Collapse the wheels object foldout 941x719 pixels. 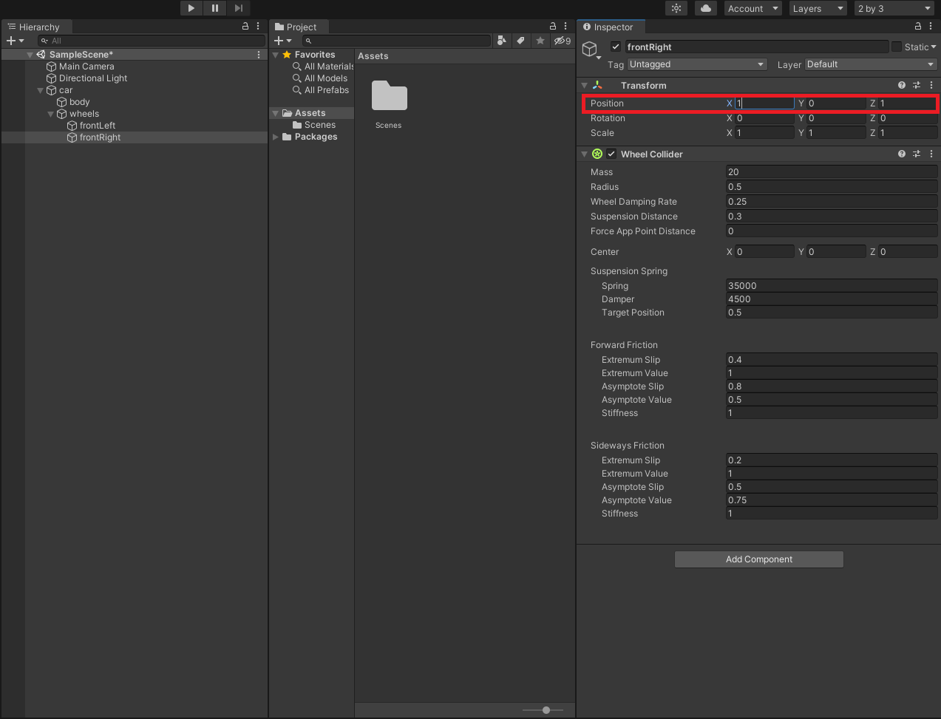click(51, 114)
